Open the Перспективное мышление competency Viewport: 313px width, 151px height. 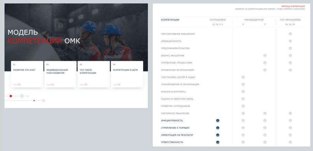[x=178, y=34]
